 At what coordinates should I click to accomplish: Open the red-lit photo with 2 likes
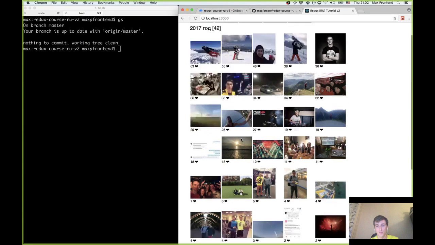pyautogui.click(x=330, y=227)
